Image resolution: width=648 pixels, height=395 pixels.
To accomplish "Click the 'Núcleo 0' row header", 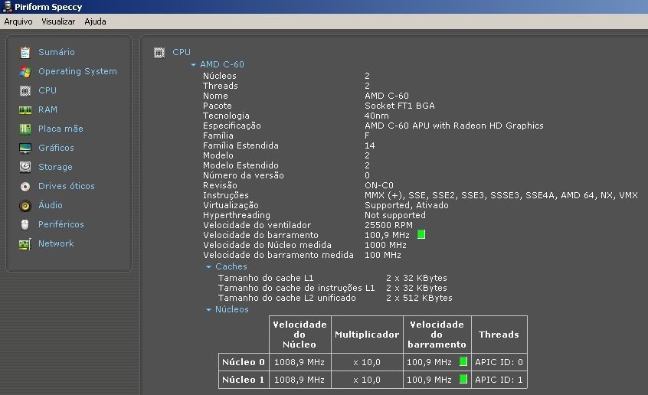I will pos(244,362).
